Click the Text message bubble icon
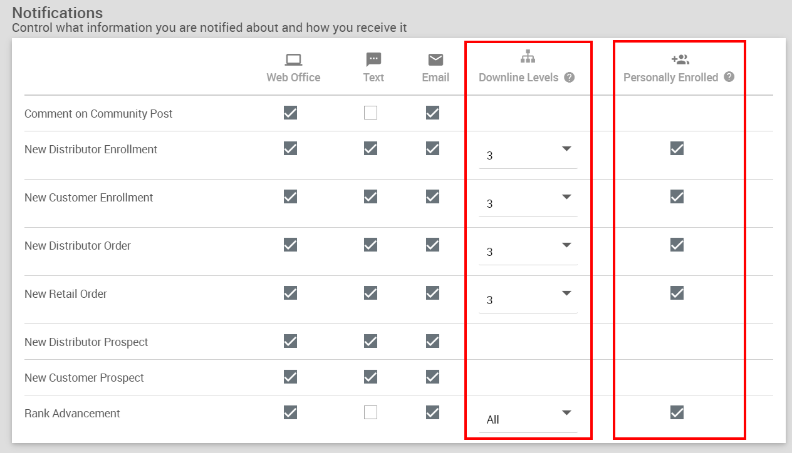 coord(373,60)
